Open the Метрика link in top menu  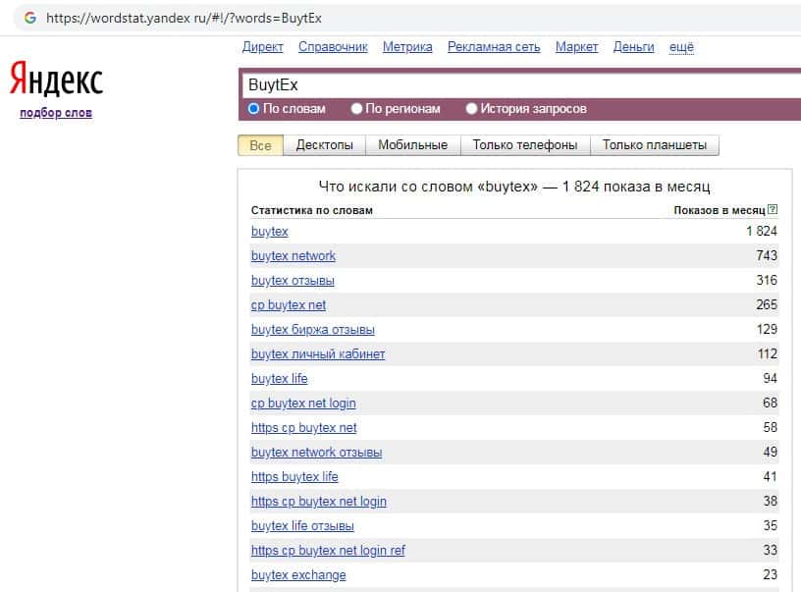406,47
